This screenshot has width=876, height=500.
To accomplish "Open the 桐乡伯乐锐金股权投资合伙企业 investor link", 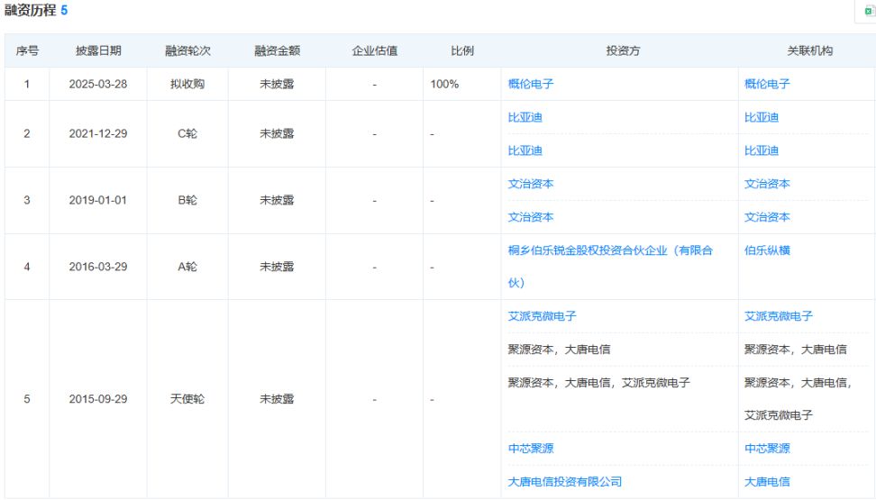I will (x=610, y=250).
